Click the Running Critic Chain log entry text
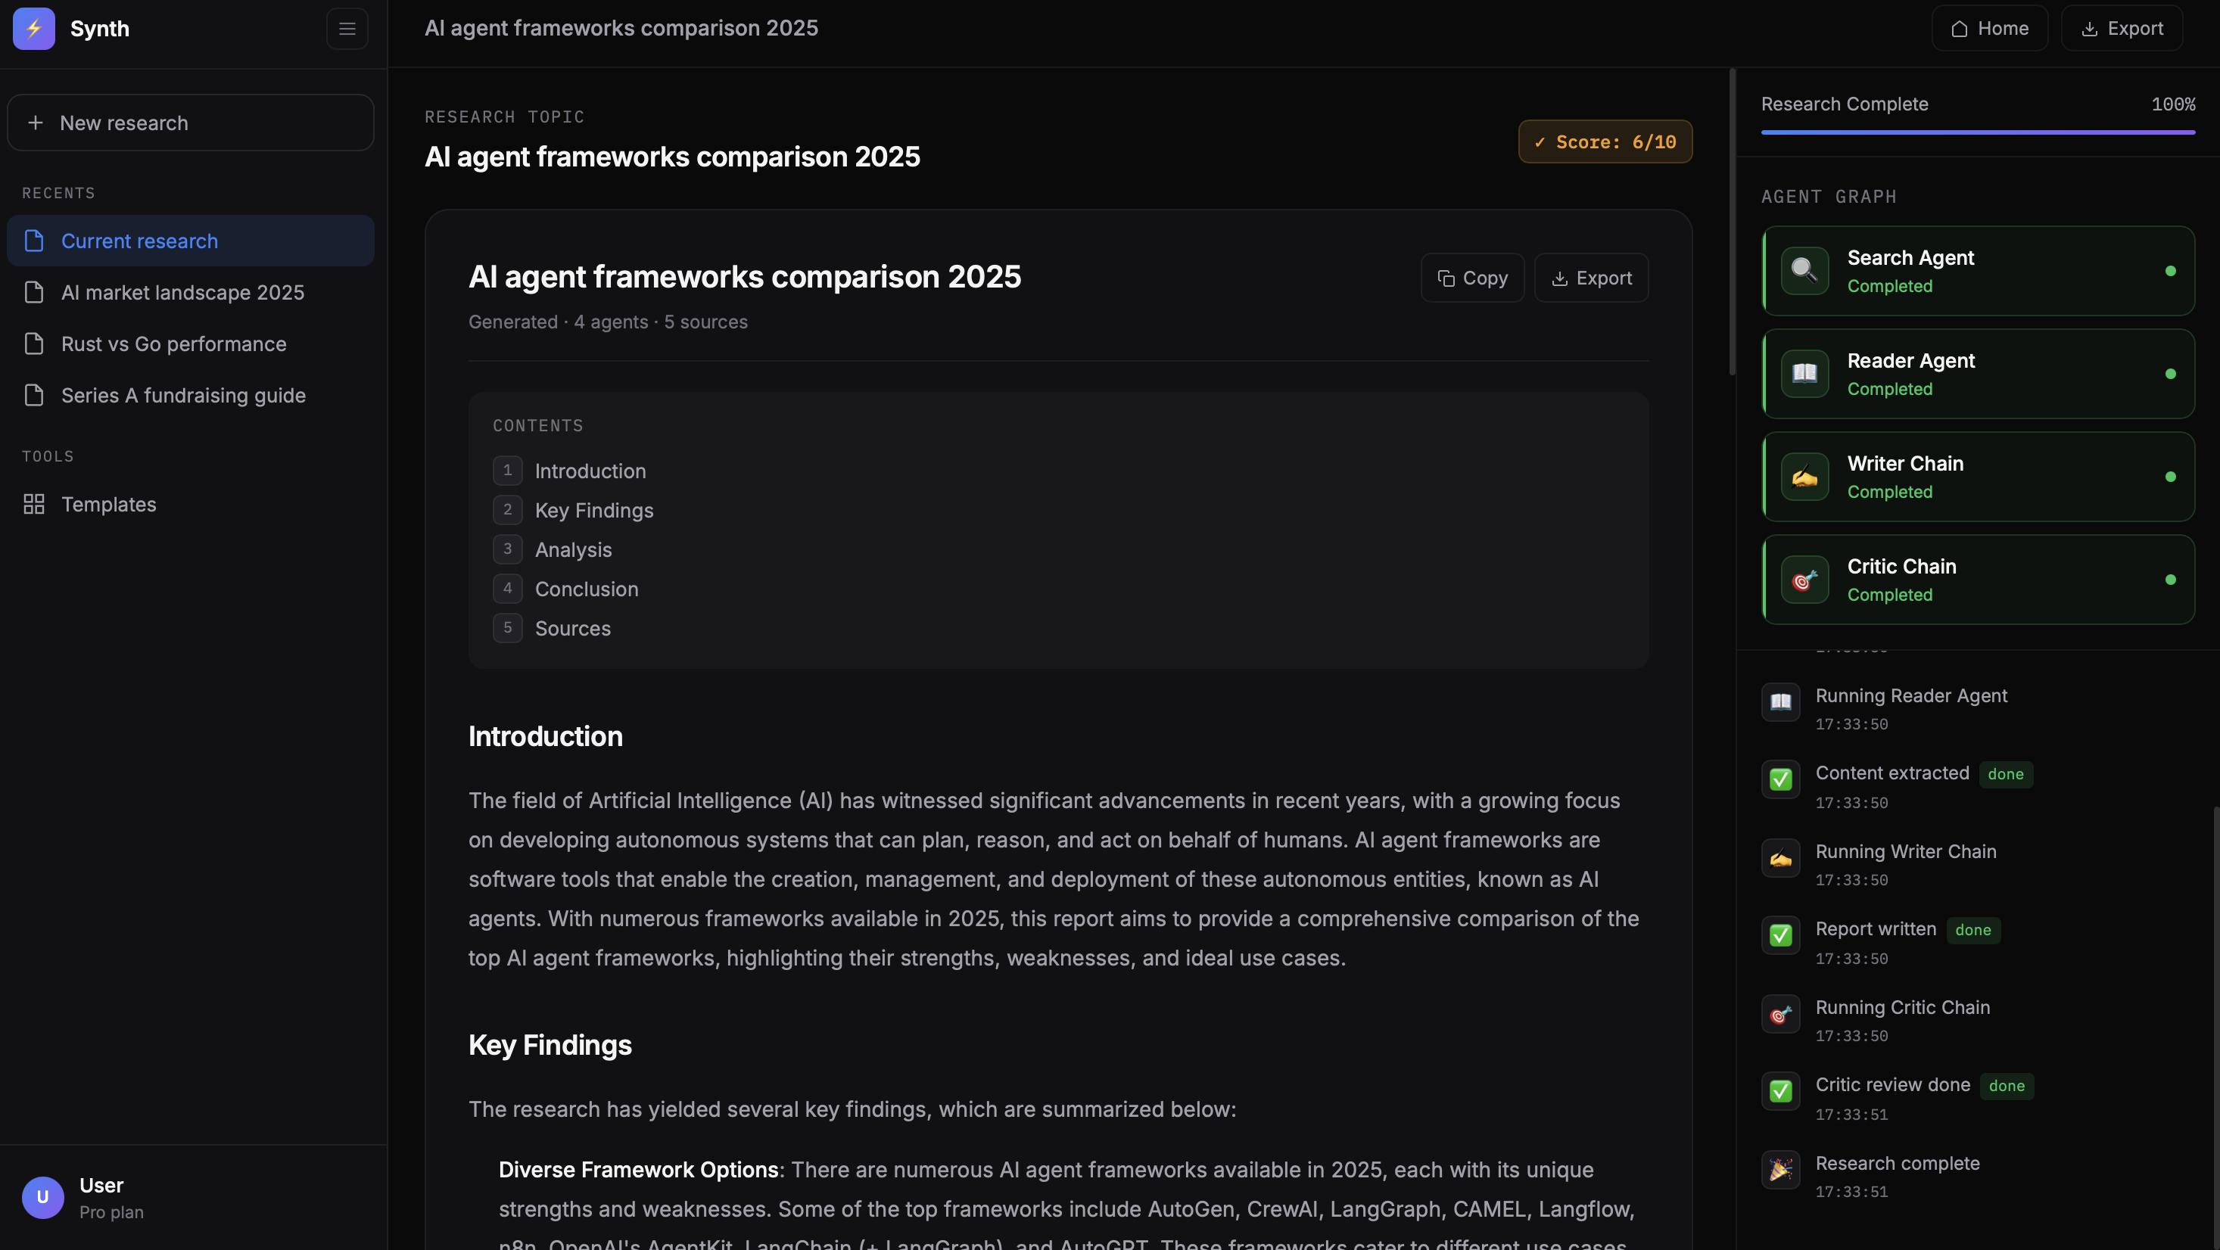 pos(1902,1007)
